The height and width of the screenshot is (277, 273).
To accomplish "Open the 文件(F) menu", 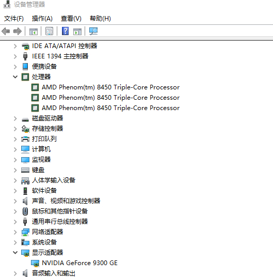I will [14, 19].
